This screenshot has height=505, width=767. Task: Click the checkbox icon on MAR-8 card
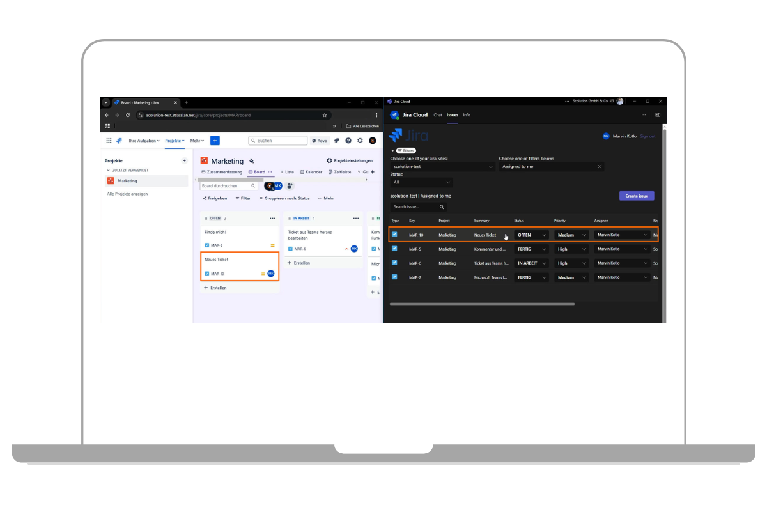pyautogui.click(x=206, y=245)
